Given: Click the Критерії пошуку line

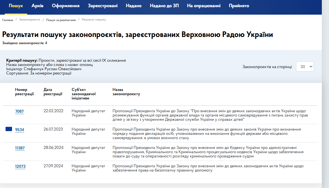Looking at the screenshot, I should (66, 60).
